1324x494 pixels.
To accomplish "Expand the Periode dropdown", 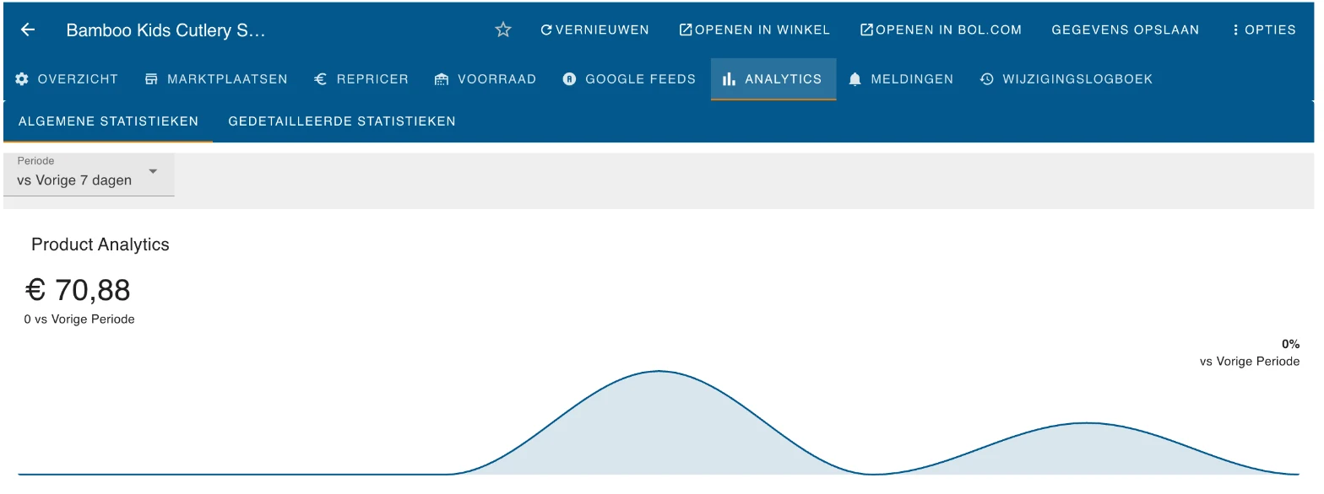I will (x=89, y=175).
